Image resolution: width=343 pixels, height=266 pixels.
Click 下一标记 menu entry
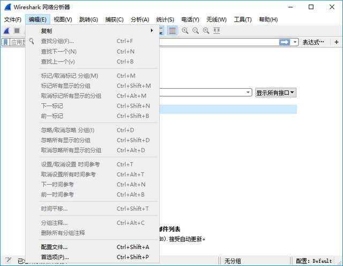(92, 106)
